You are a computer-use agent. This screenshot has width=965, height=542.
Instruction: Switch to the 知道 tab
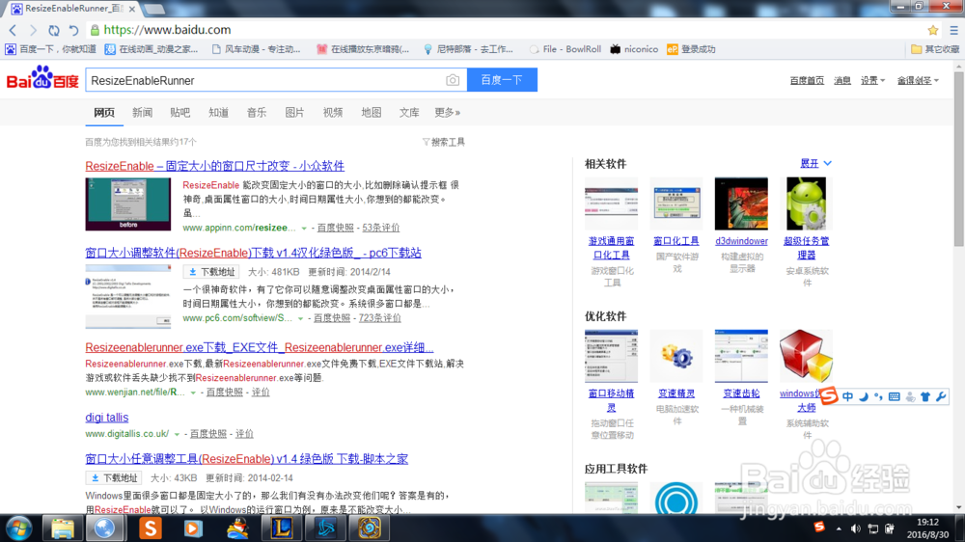tap(218, 113)
